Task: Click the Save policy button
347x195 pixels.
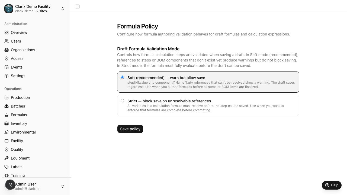Action: pyautogui.click(x=130, y=129)
